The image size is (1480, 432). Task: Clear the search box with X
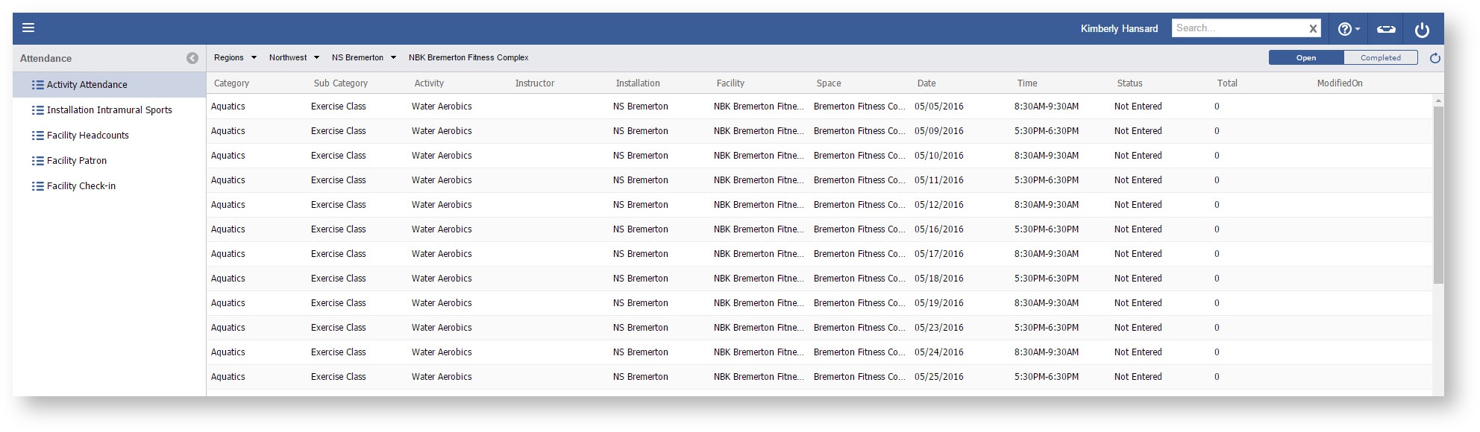pos(1313,29)
